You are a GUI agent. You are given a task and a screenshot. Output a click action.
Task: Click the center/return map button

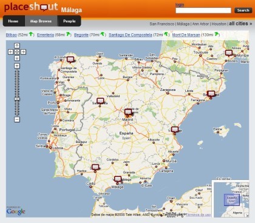click(x=17, y=52)
